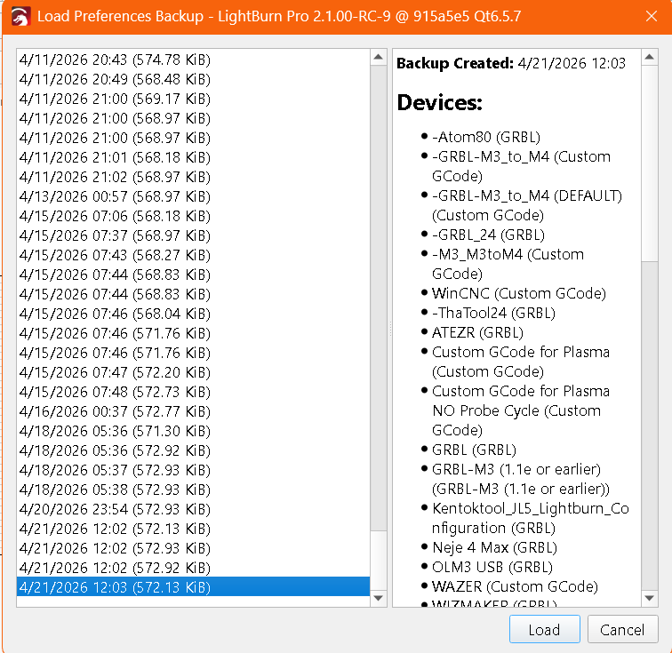Select backup 4/15/2026 07:06 (568.18 KiB)
The image size is (672, 653).
115,216
